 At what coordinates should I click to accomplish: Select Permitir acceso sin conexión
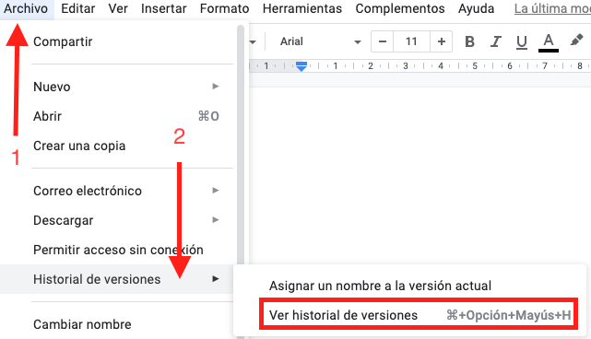coord(117,250)
